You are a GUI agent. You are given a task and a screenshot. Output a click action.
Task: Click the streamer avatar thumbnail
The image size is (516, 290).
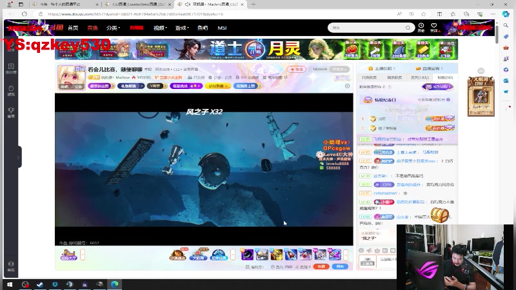click(x=71, y=77)
